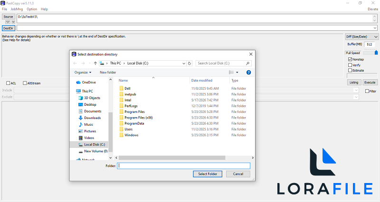
Task: Open the Option menu
Action: pos(32,9)
